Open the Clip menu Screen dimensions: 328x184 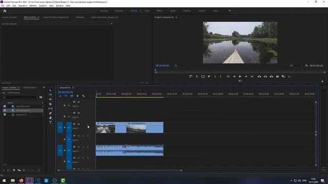click(14, 6)
